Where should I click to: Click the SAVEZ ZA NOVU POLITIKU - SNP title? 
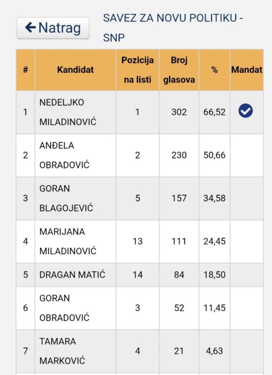point(173,28)
